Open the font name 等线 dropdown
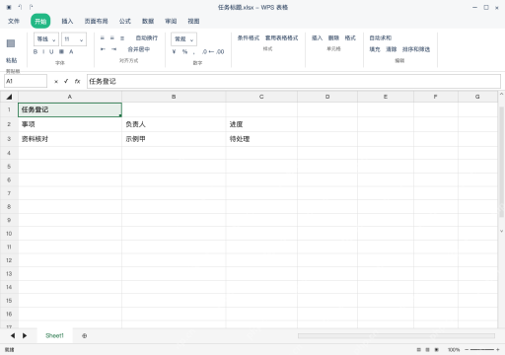 (46, 39)
